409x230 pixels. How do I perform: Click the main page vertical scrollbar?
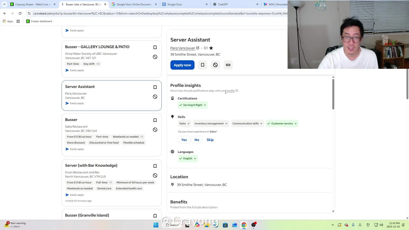[407, 84]
